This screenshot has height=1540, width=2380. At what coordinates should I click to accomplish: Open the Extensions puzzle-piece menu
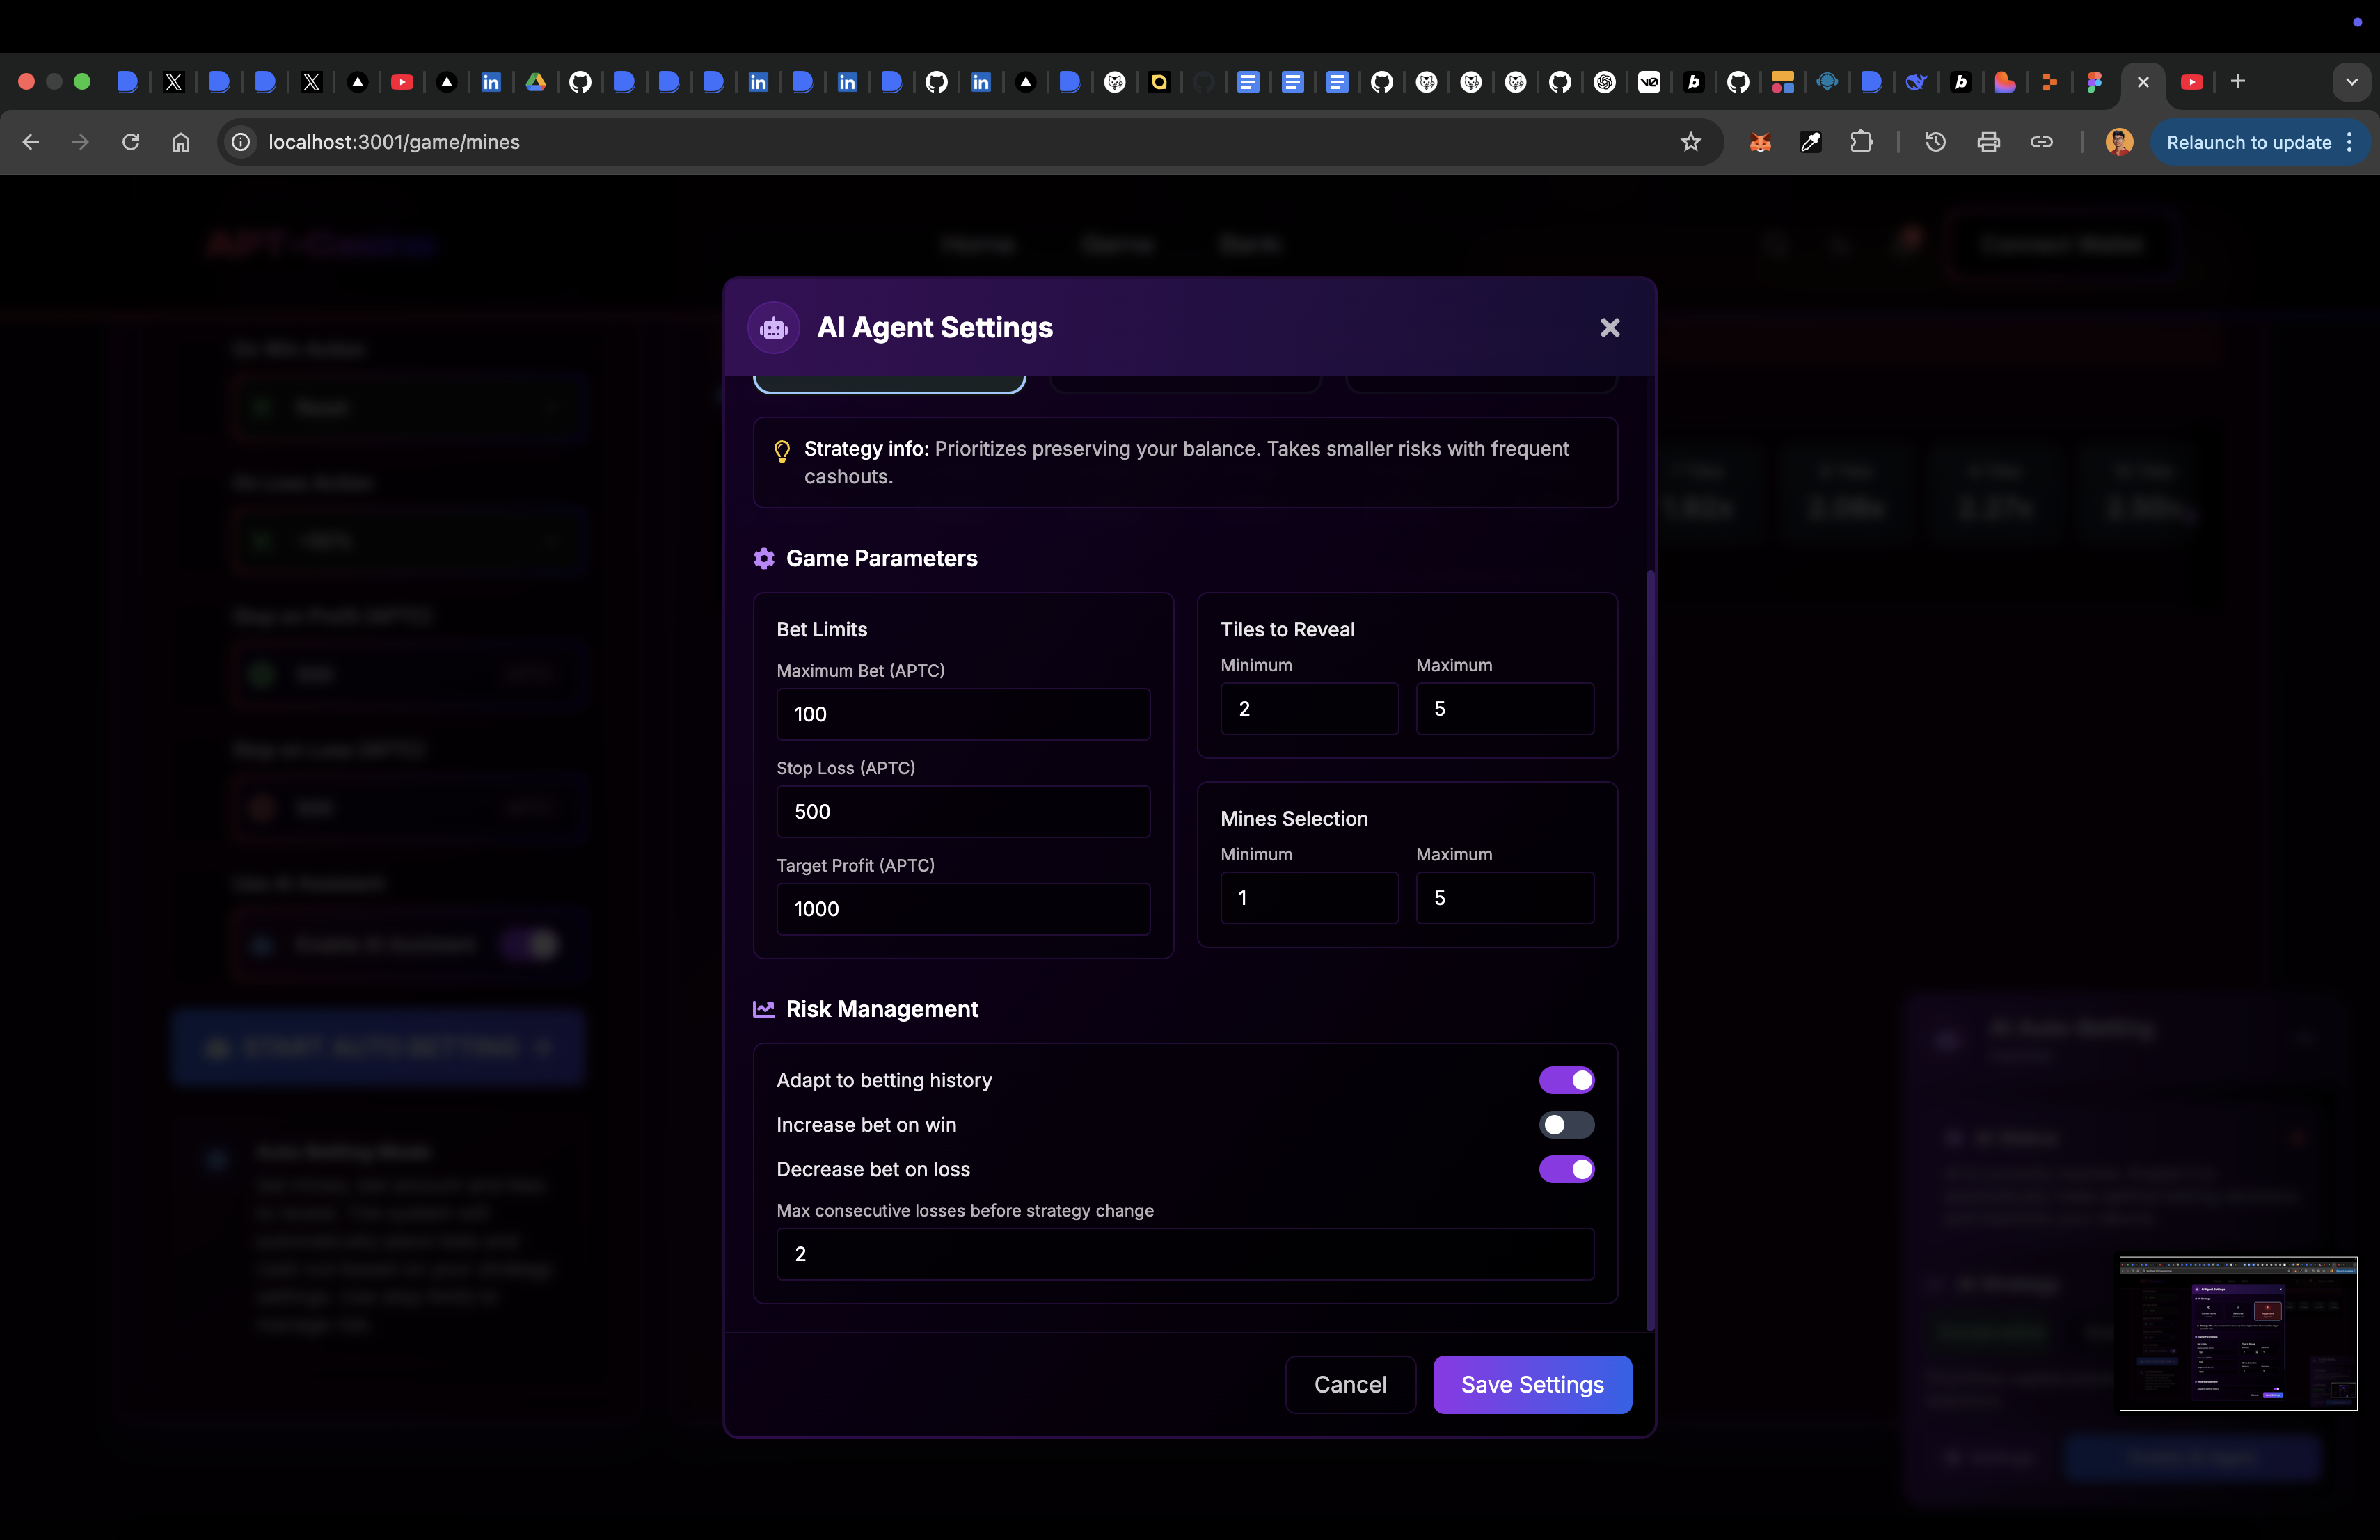(x=1861, y=142)
